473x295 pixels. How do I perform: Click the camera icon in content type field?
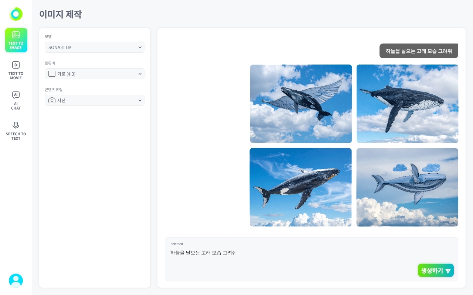[52, 100]
